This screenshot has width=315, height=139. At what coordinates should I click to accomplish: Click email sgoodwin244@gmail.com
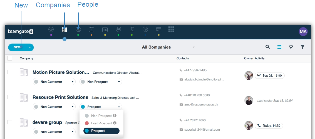pos(202,130)
